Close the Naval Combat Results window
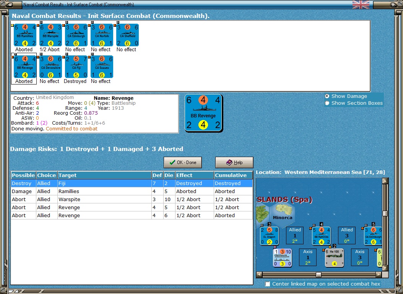Viewport: 403px width, 294px height. (x=393, y=5)
